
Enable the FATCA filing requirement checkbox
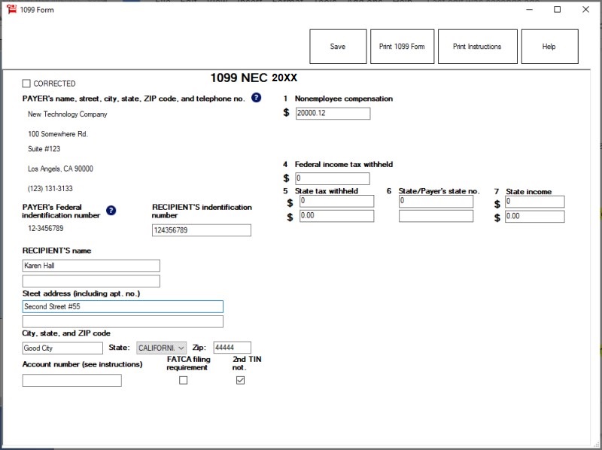[183, 380]
